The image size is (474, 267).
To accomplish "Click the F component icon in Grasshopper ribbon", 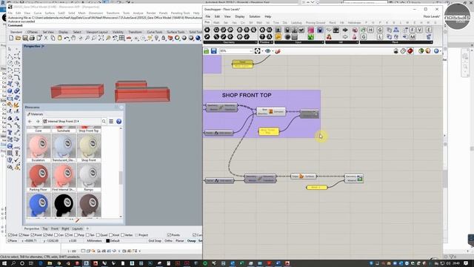I will coord(413,30).
